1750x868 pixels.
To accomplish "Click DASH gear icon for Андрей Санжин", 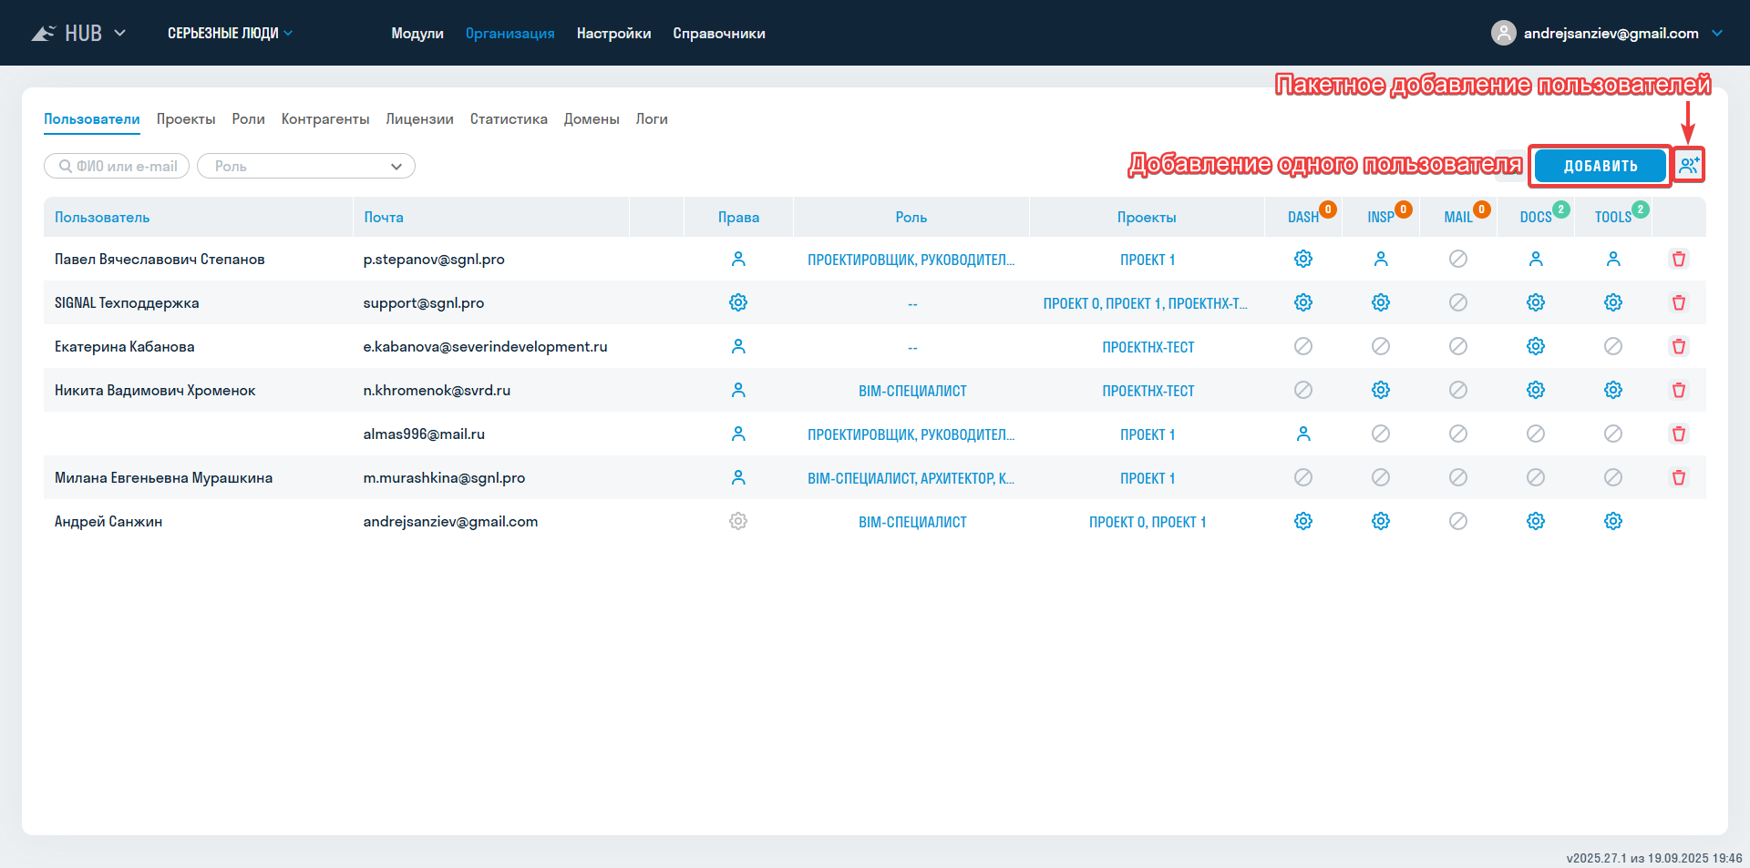I will point(1302,522).
